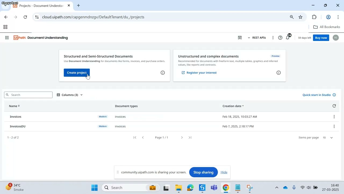Select the Projects - Document Understanding tab
Viewport: 344px width, 194px height.
click(42, 6)
